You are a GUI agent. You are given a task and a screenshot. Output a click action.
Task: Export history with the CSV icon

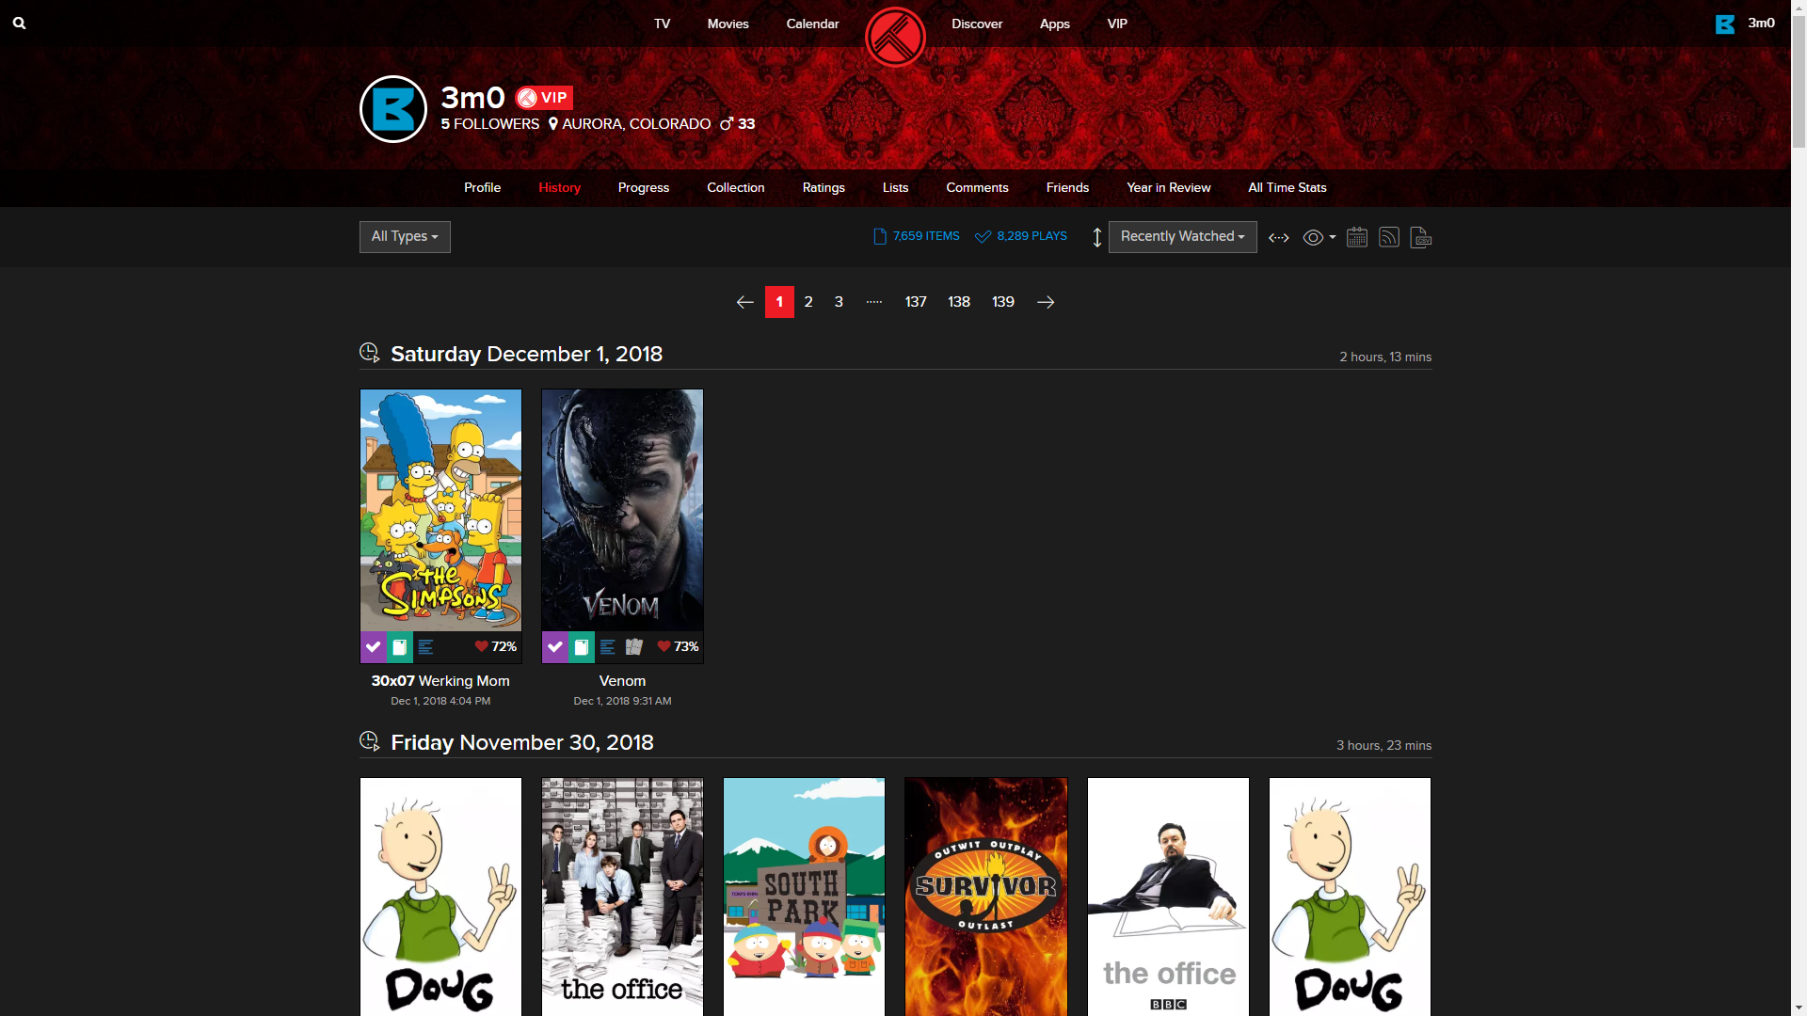click(x=1420, y=237)
